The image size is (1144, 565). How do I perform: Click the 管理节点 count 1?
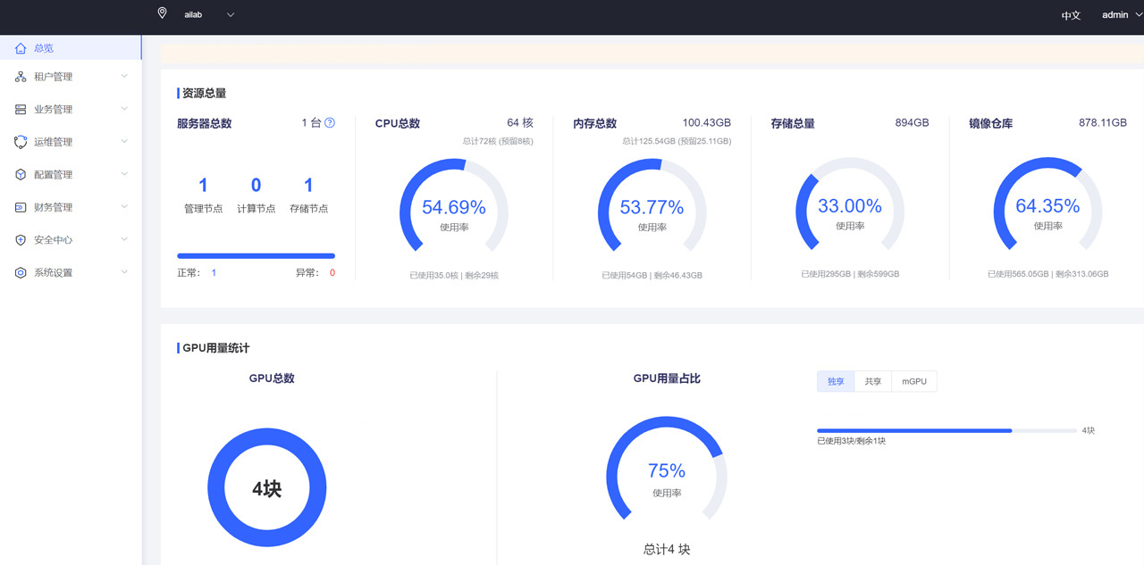[203, 186]
